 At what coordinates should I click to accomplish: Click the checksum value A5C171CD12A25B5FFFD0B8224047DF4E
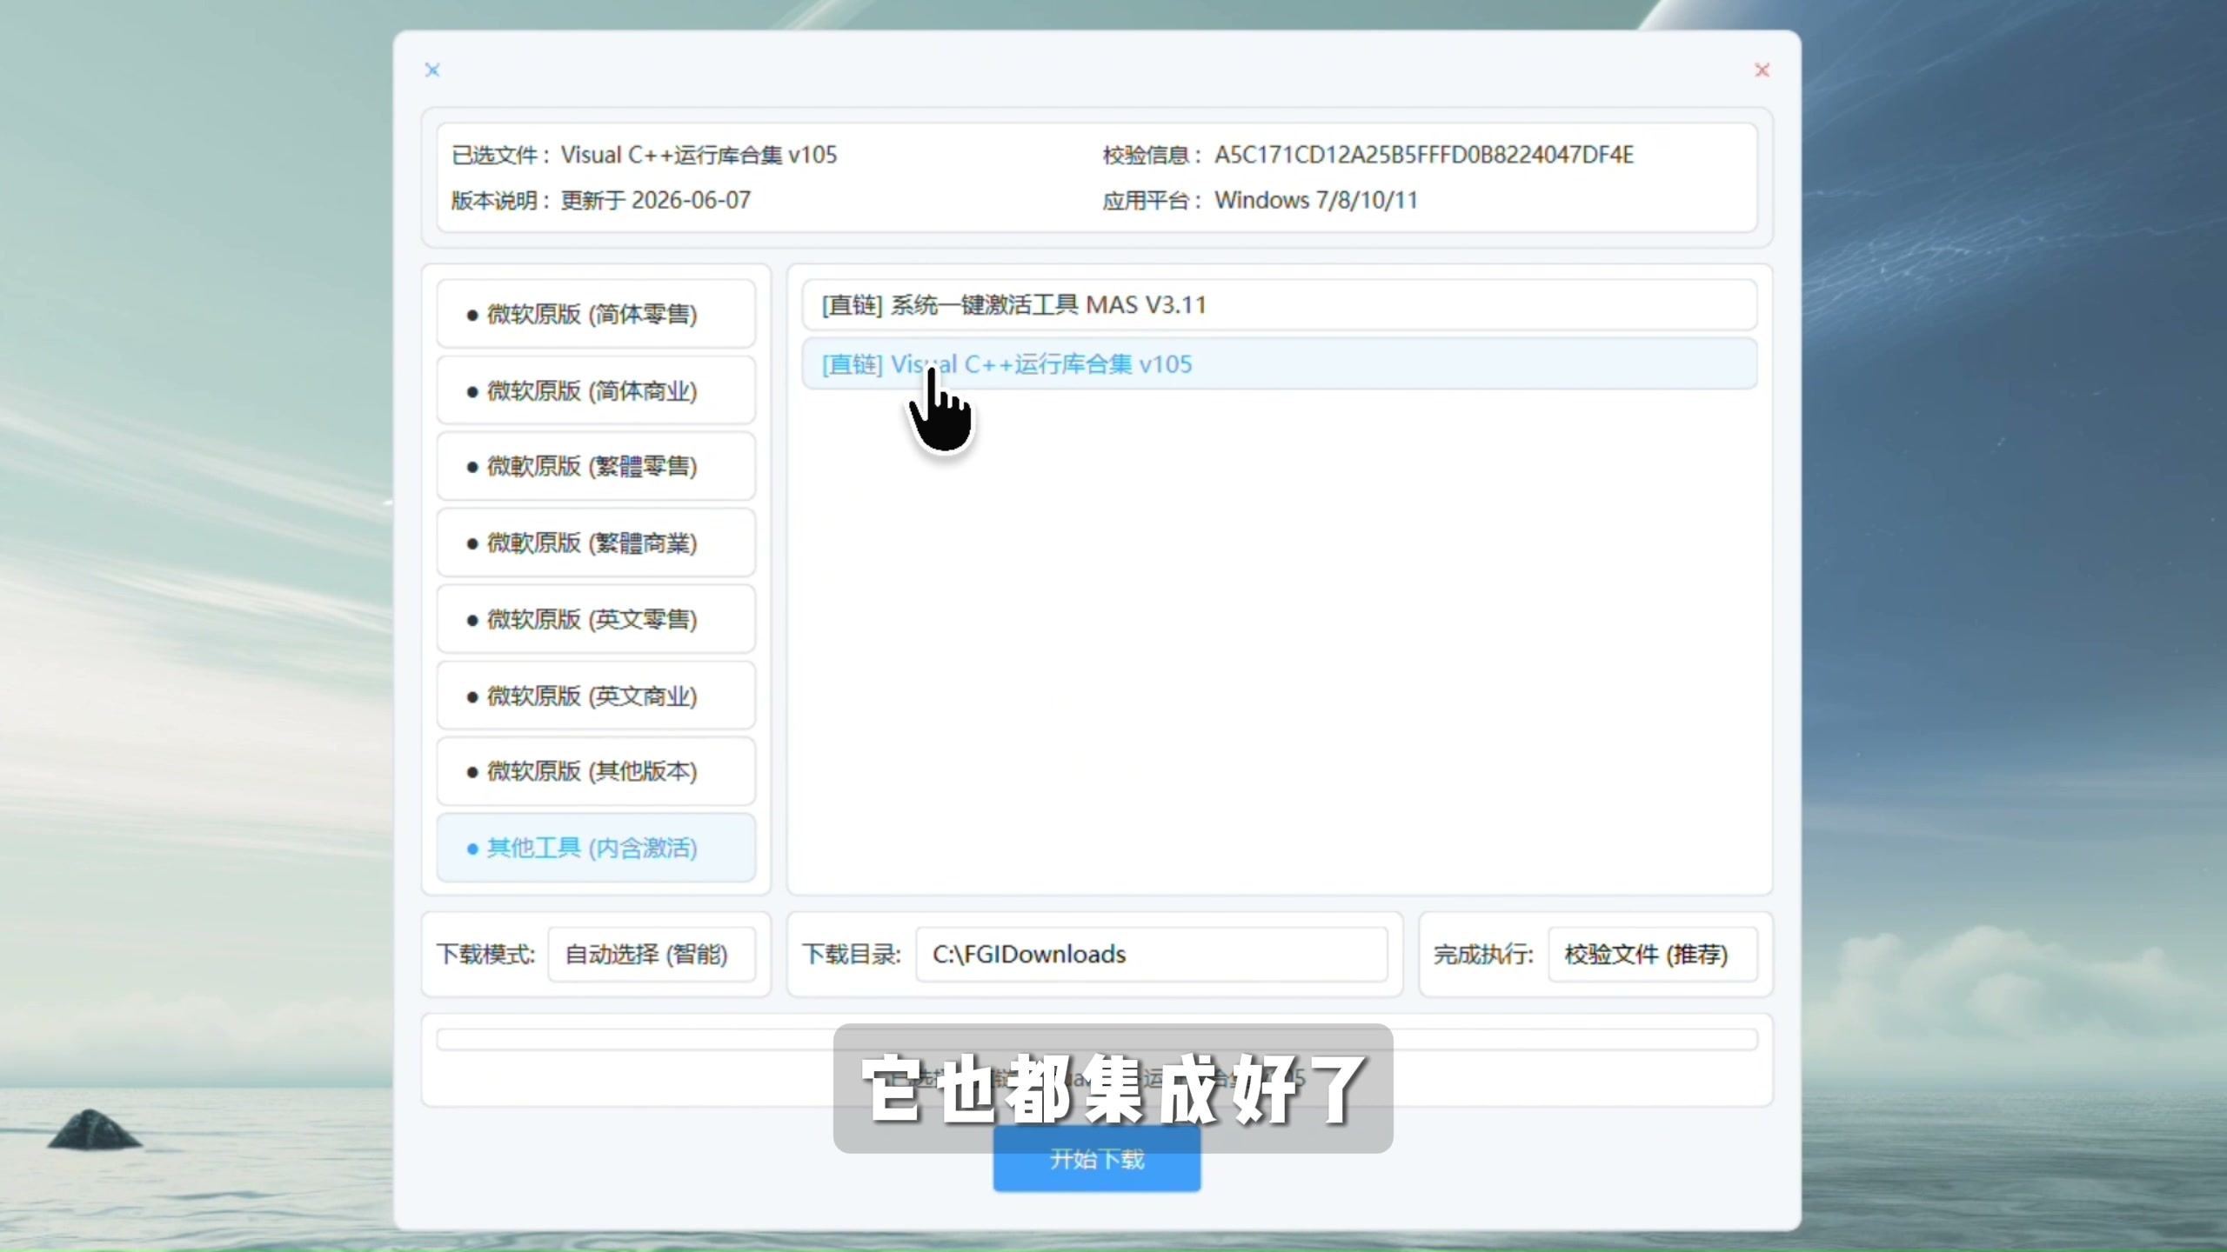(x=1424, y=155)
